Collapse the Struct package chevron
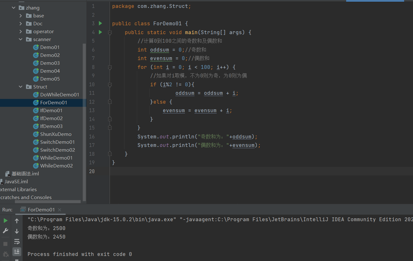This screenshot has width=413, height=261. click(21, 87)
